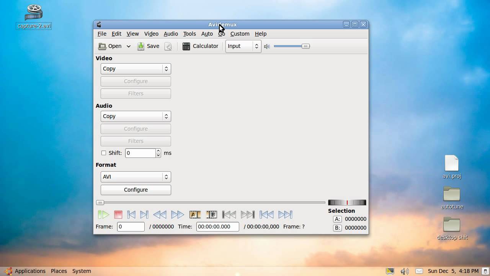
Task: Increase the Shift value with up arrow
Action: point(158,151)
